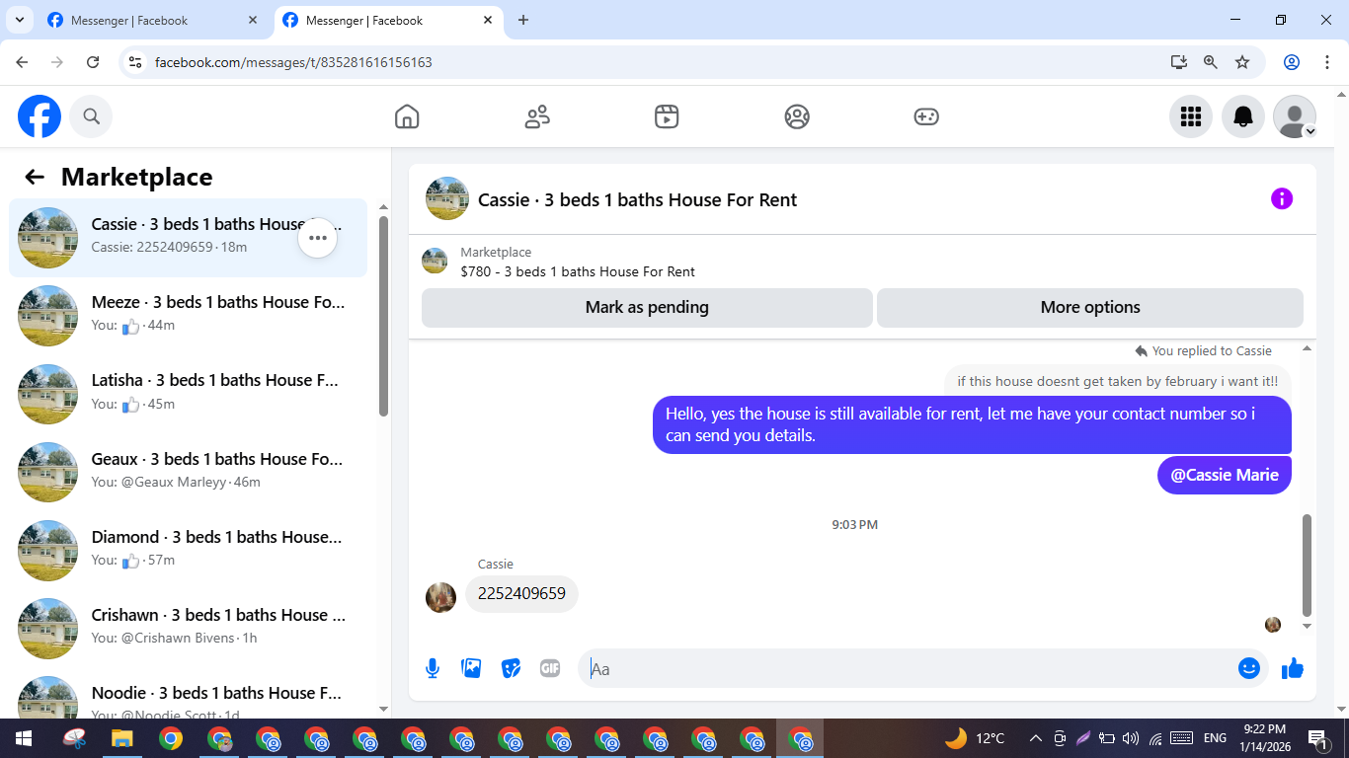Open browser zoom magnifier icon
Screen dimensions: 1349x758
coord(1211,62)
